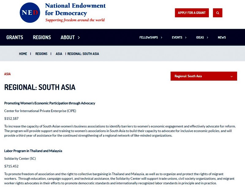Click the Regions breadcrumb link

(41, 54)
